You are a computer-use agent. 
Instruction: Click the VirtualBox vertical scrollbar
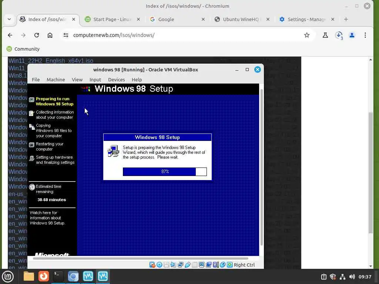coord(261,168)
